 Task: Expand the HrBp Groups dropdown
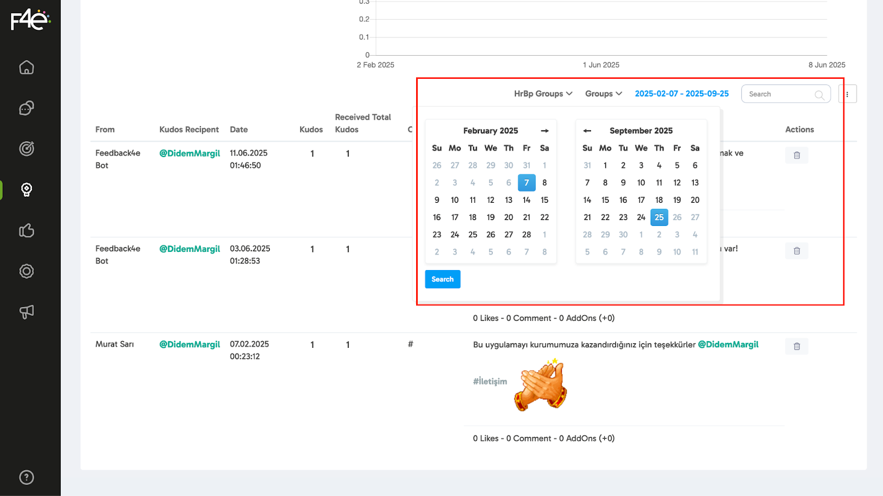(543, 94)
